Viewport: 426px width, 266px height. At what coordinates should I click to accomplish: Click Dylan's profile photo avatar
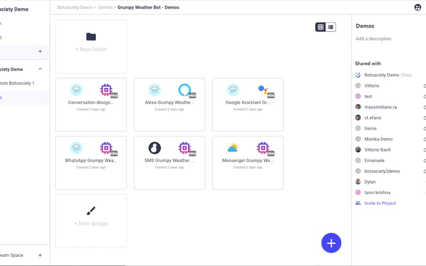tap(358, 181)
